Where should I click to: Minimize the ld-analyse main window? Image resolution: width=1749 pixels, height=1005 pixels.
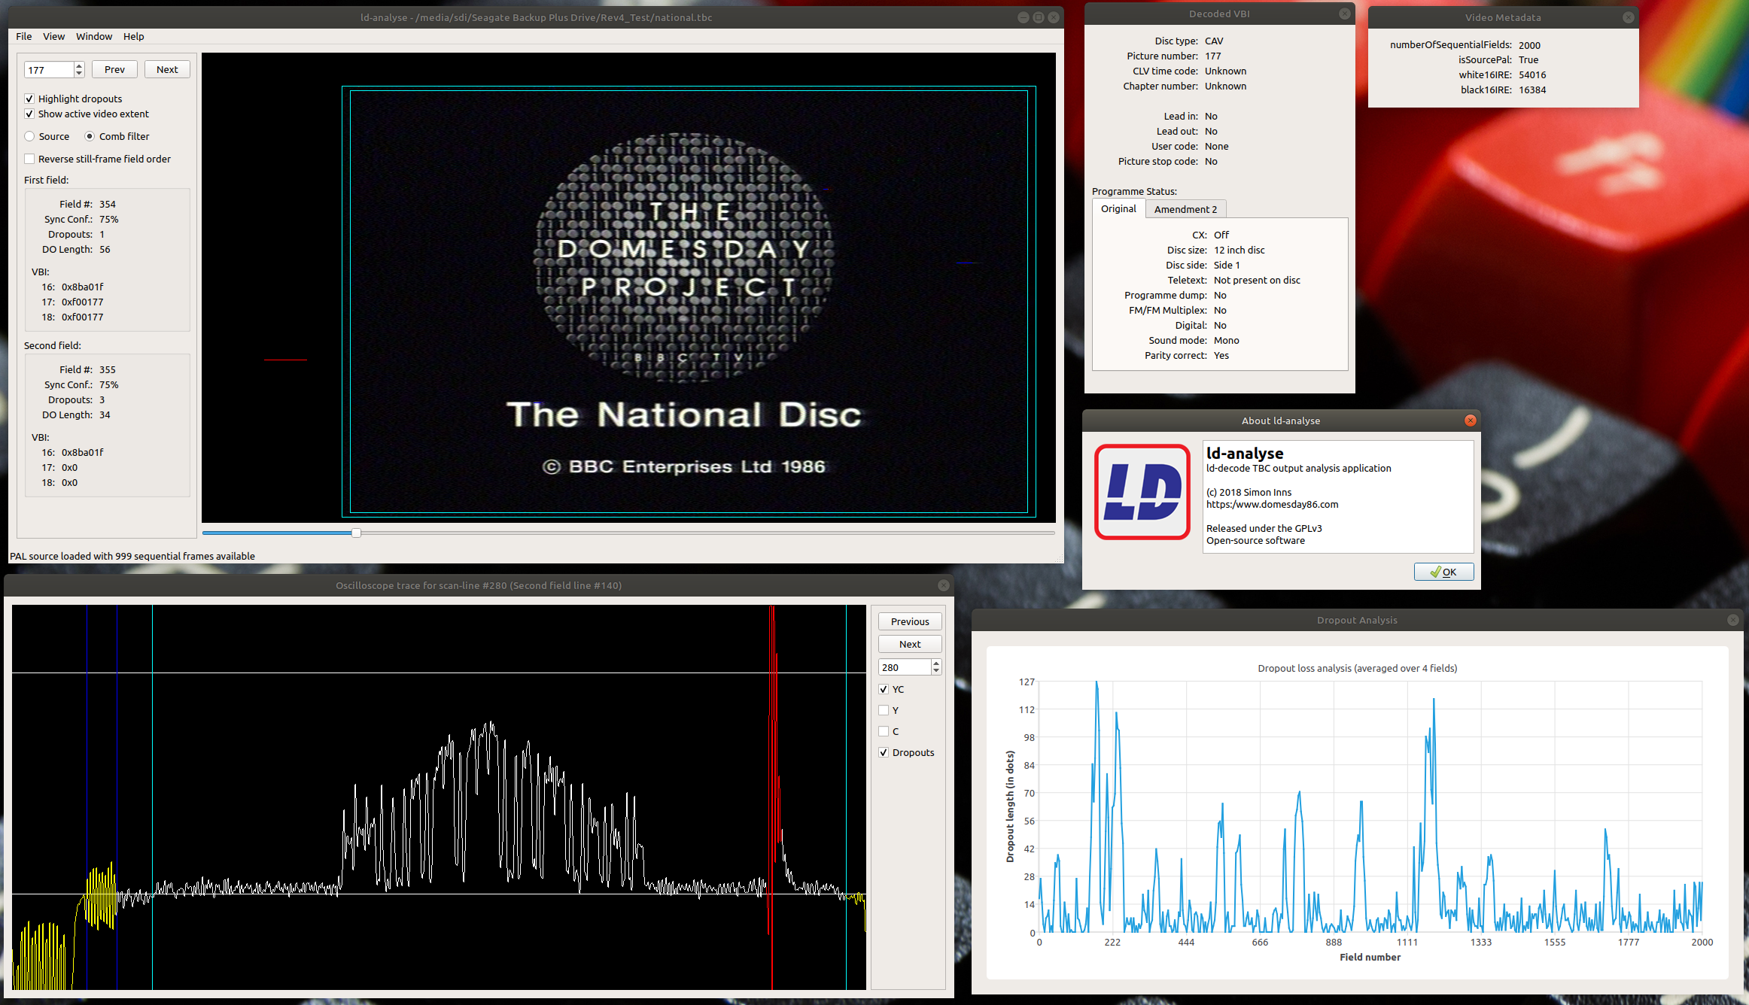pos(1023,17)
